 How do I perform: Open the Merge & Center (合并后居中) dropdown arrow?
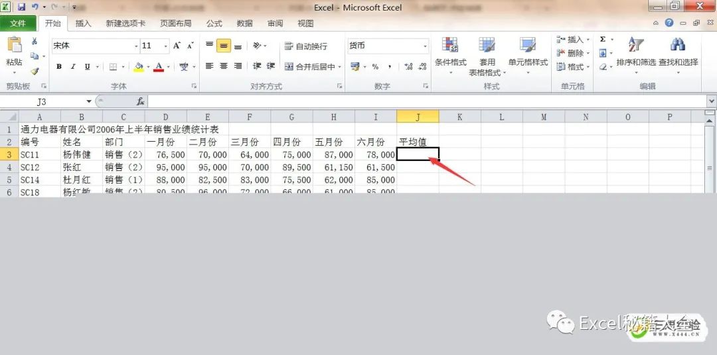coord(340,67)
